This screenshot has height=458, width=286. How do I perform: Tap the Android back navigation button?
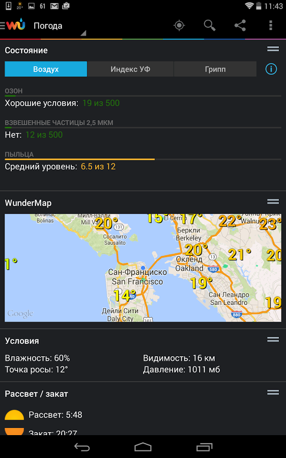(x=81, y=447)
